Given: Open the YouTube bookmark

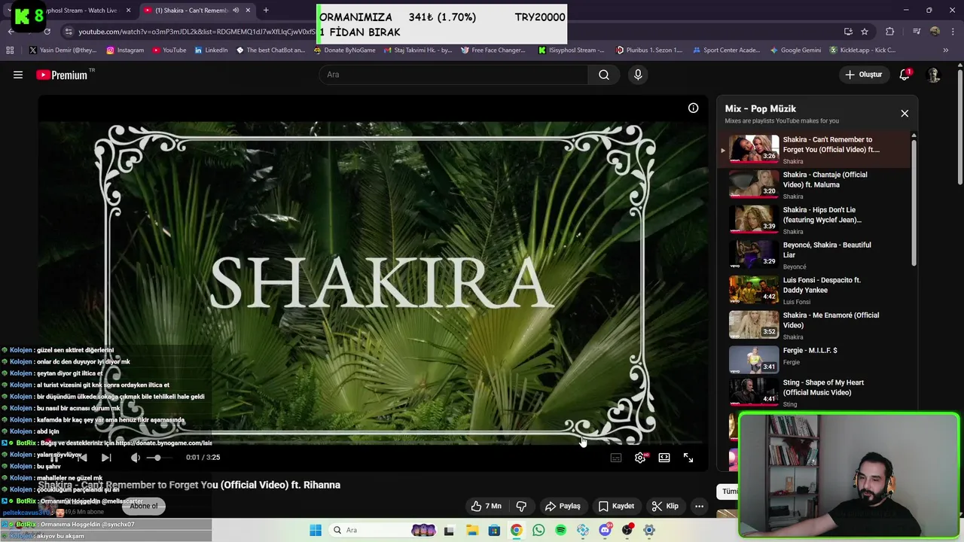Looking at the screenshot, I should point(169,50).
